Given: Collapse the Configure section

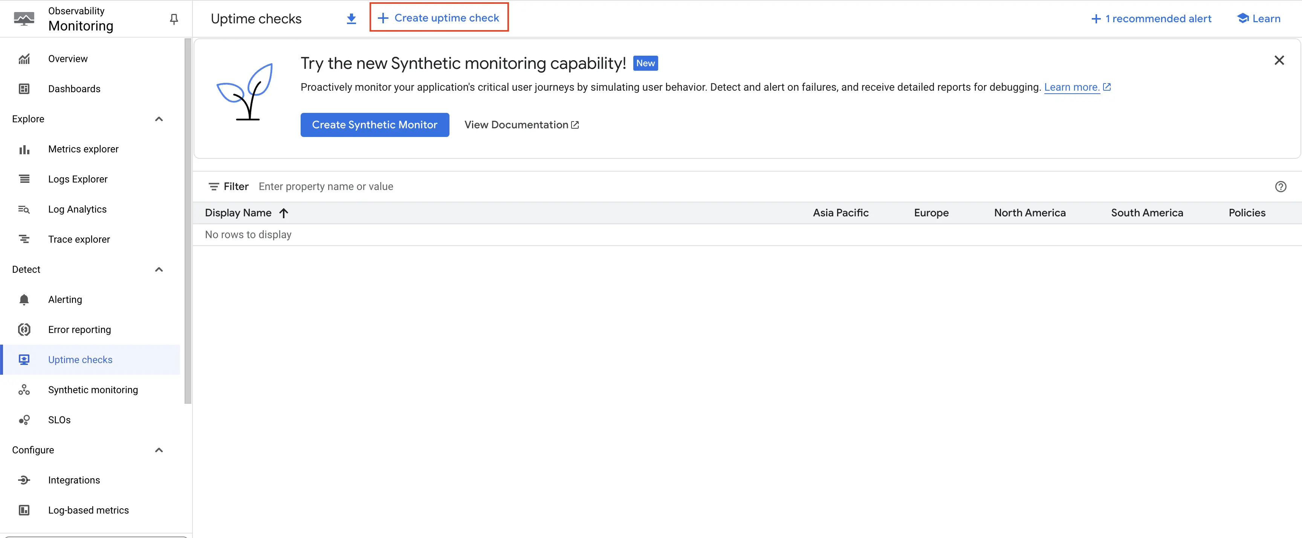Looking at the screenshot, I should [x=159, y=450].
